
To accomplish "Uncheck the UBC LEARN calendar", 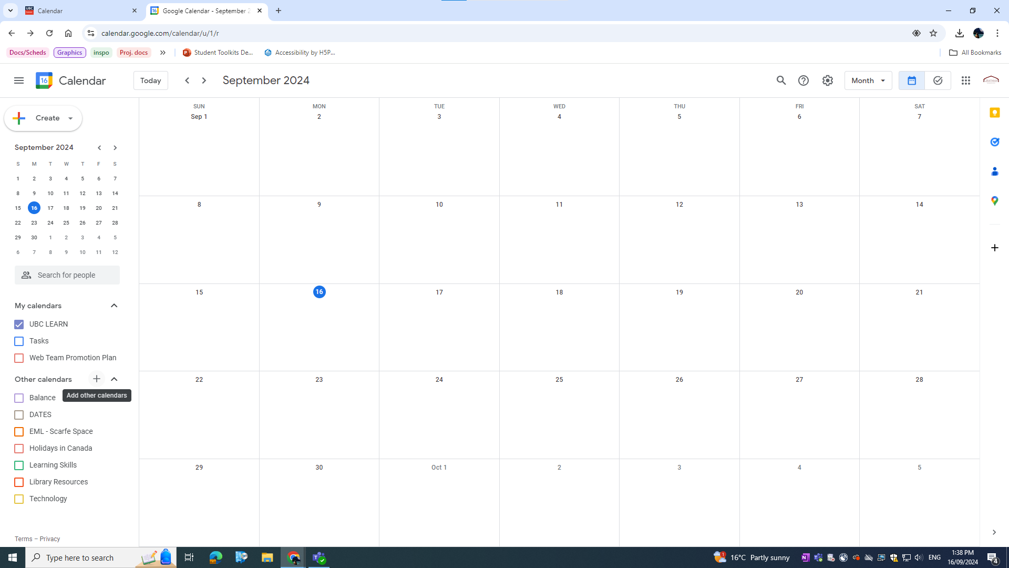I will (19, 324).
